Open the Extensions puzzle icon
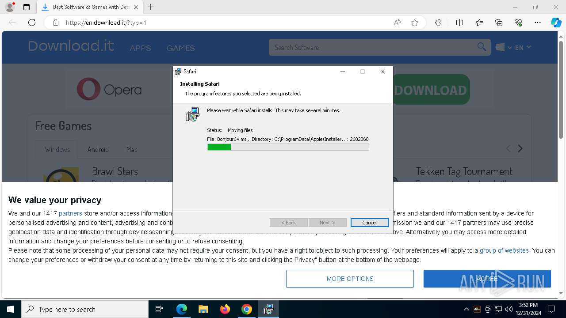This screenshot has height=318, width=566. point(438,23)
